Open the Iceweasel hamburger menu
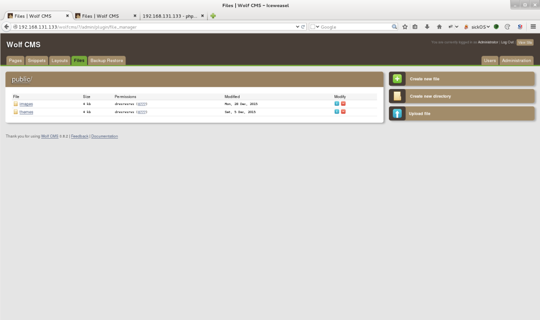 pos(533,27)
